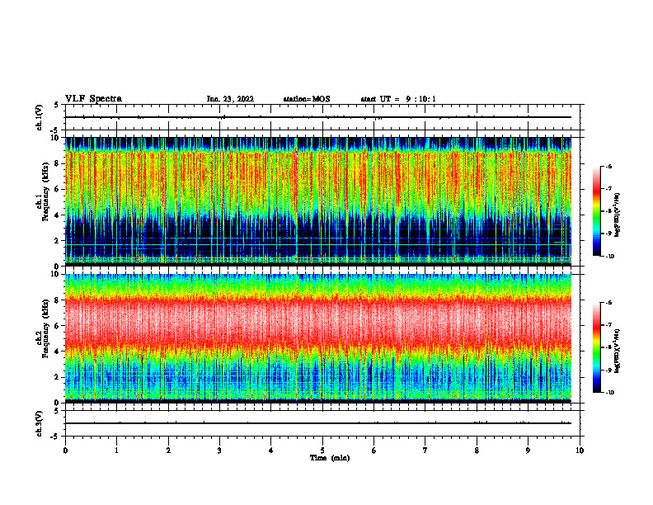The height and width of the screenshot is (505, 653).
Task: Click time axis tick label 7
Action: click(425, 451)
